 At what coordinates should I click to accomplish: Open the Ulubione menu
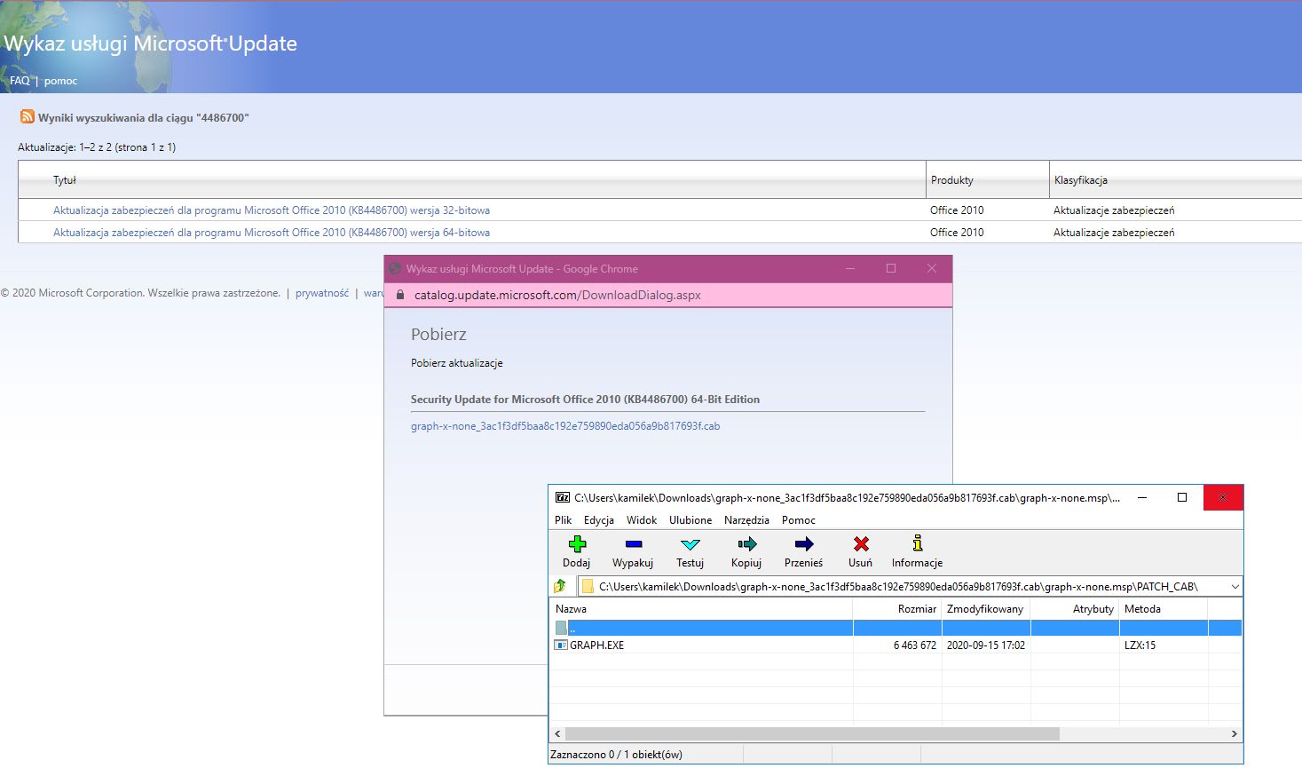[690, 520]
